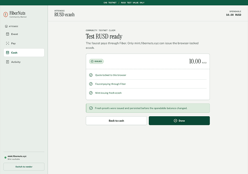Click the Cash wallet icon

[8, 53]
